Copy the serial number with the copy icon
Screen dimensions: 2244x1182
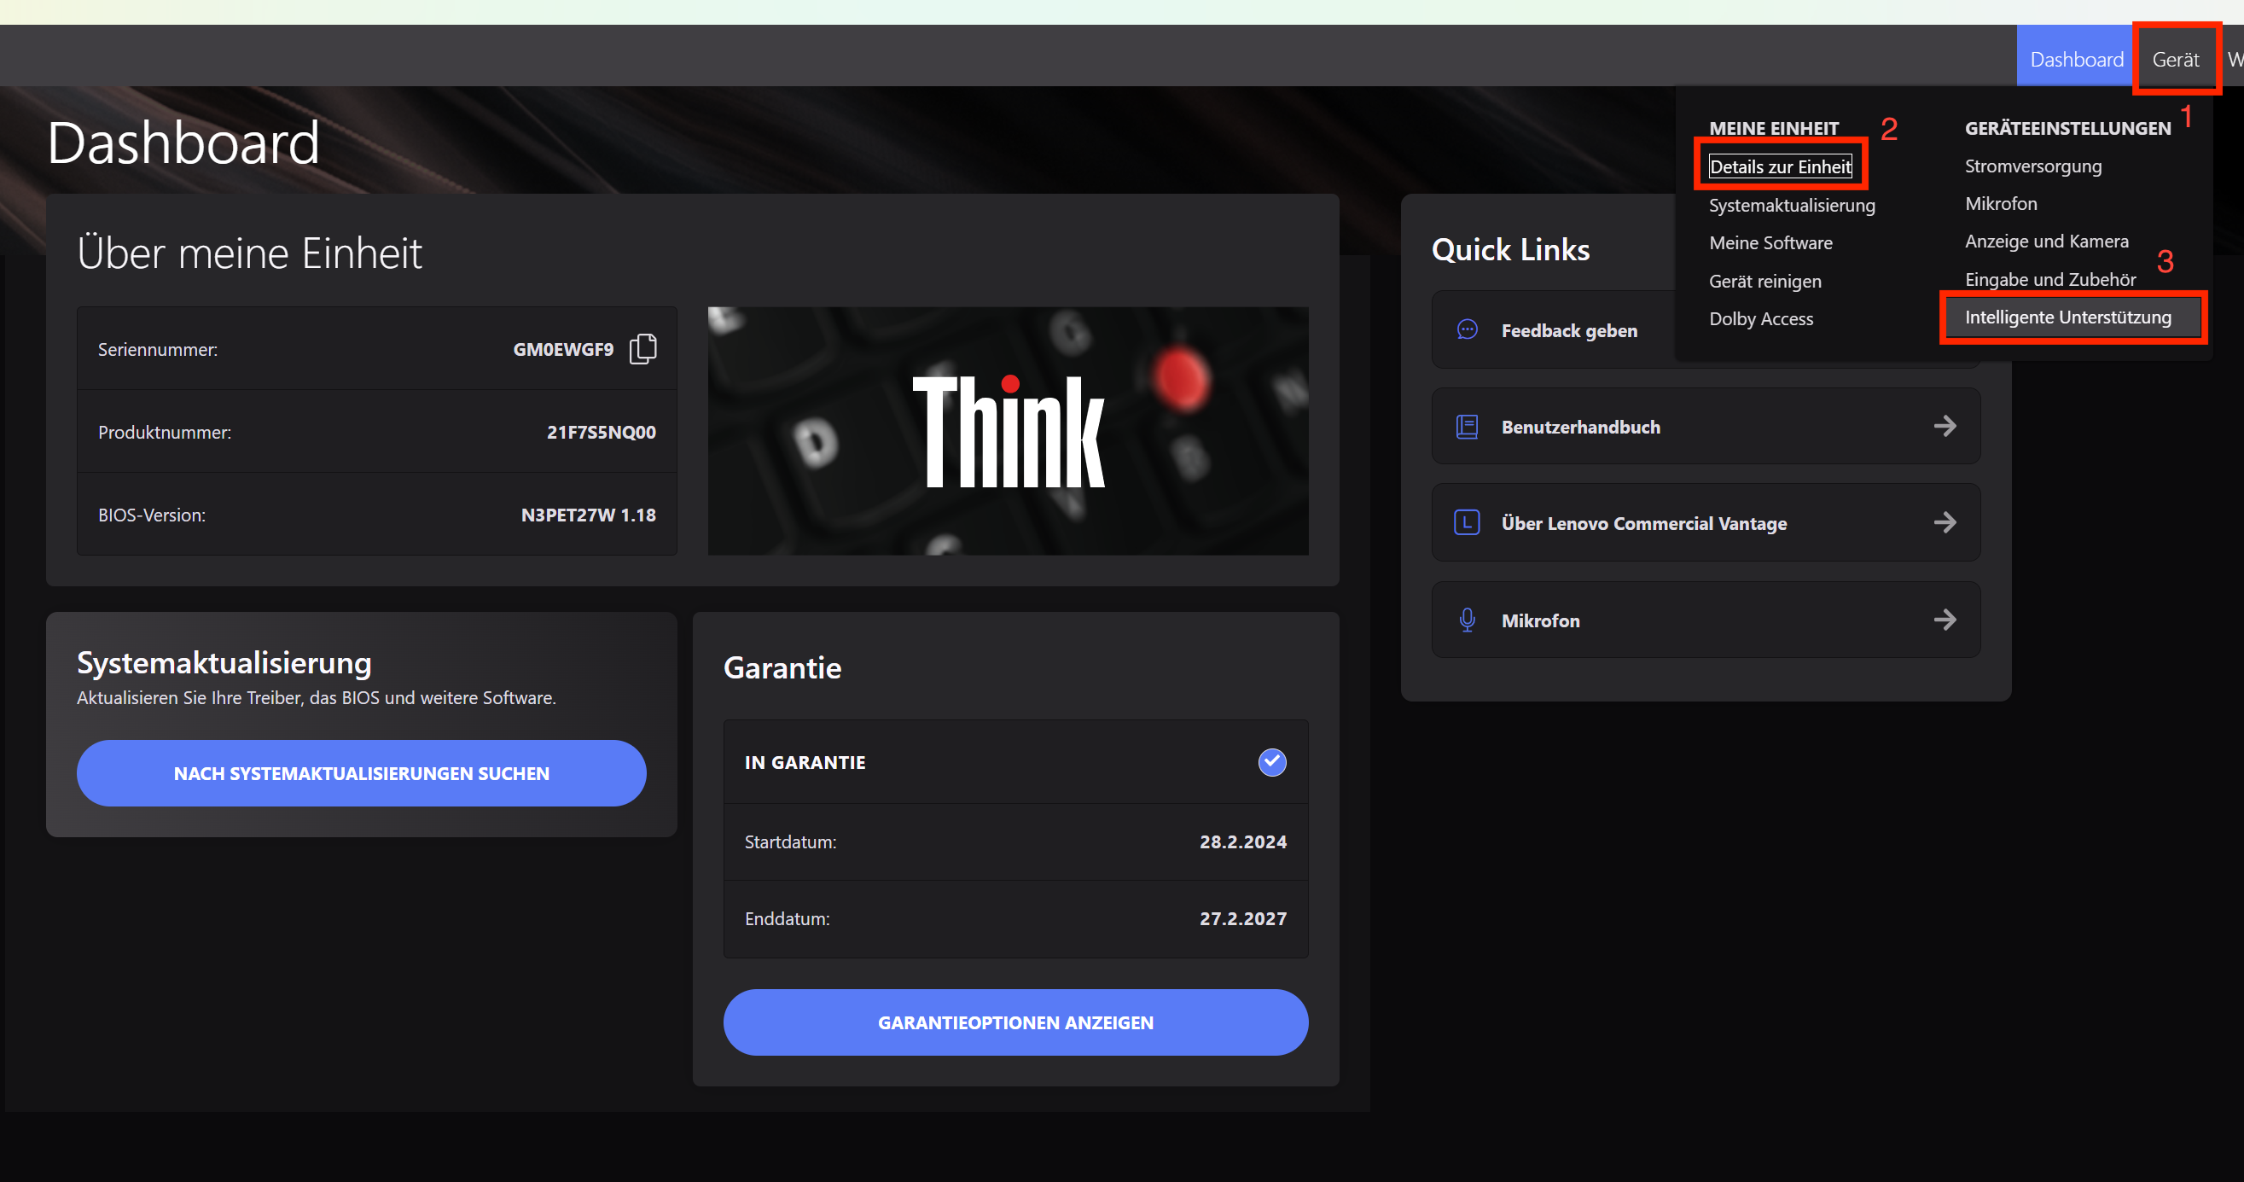click(642, 348)
